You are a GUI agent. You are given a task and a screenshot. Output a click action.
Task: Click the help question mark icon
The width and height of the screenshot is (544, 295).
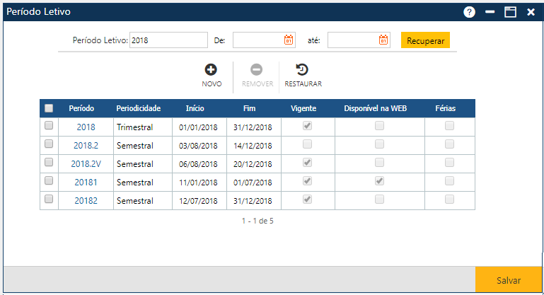pos(469,12)
